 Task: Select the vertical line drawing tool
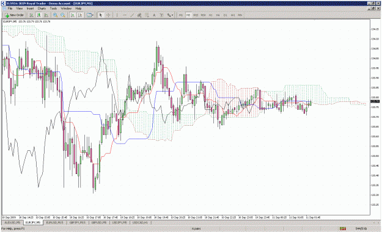tap(117, 15)
